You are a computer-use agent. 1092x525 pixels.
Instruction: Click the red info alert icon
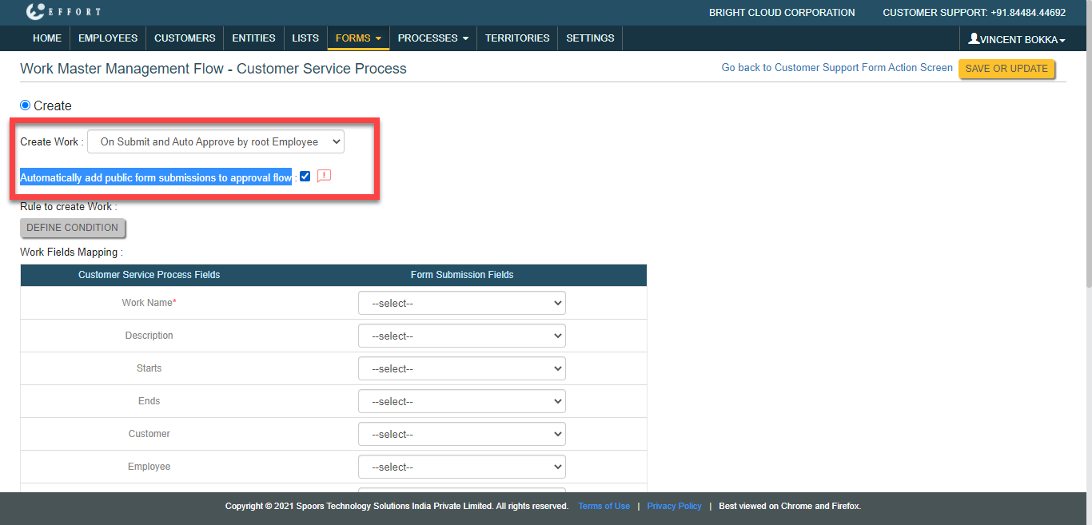coord(324,177)
